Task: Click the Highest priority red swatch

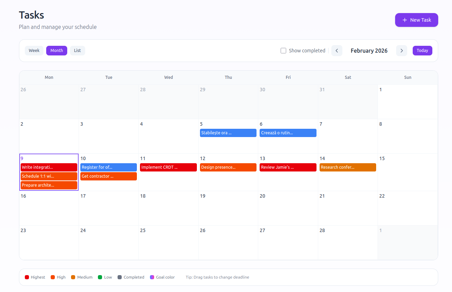Action: click(27, 277)
